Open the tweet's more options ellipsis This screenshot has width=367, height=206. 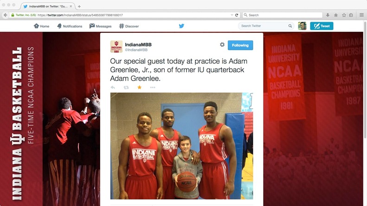pyautogui.click(x=153, y=87)
